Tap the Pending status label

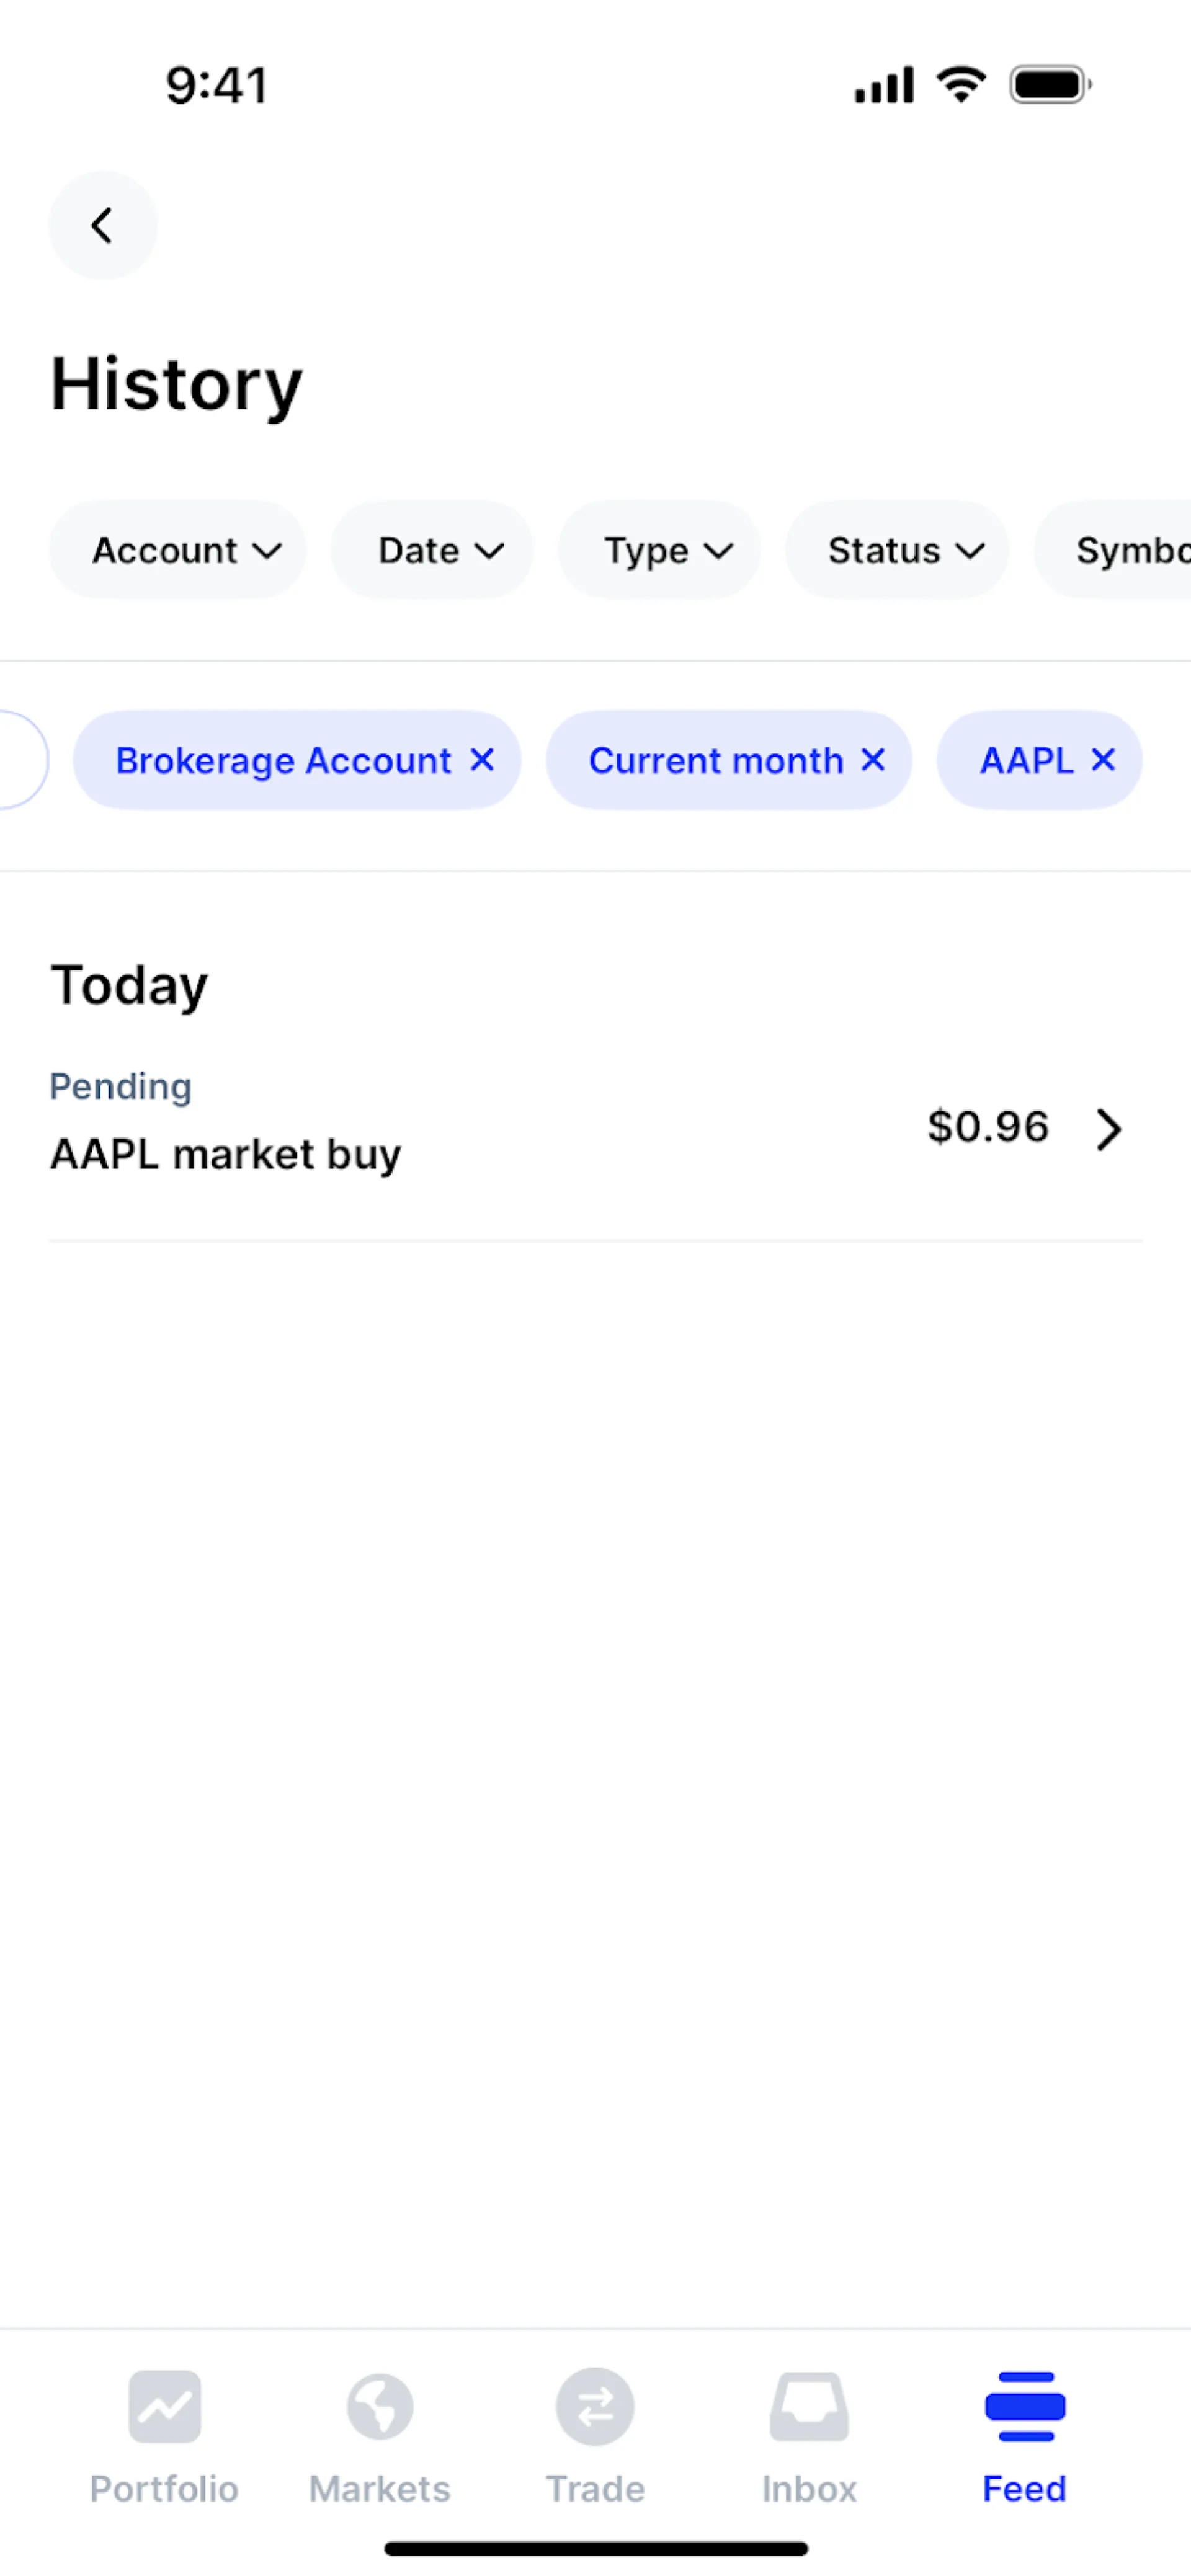tap(121, 1087)
